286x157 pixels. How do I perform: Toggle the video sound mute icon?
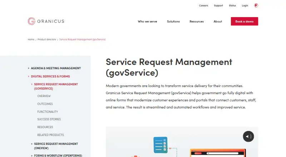(x=248, y=136)
